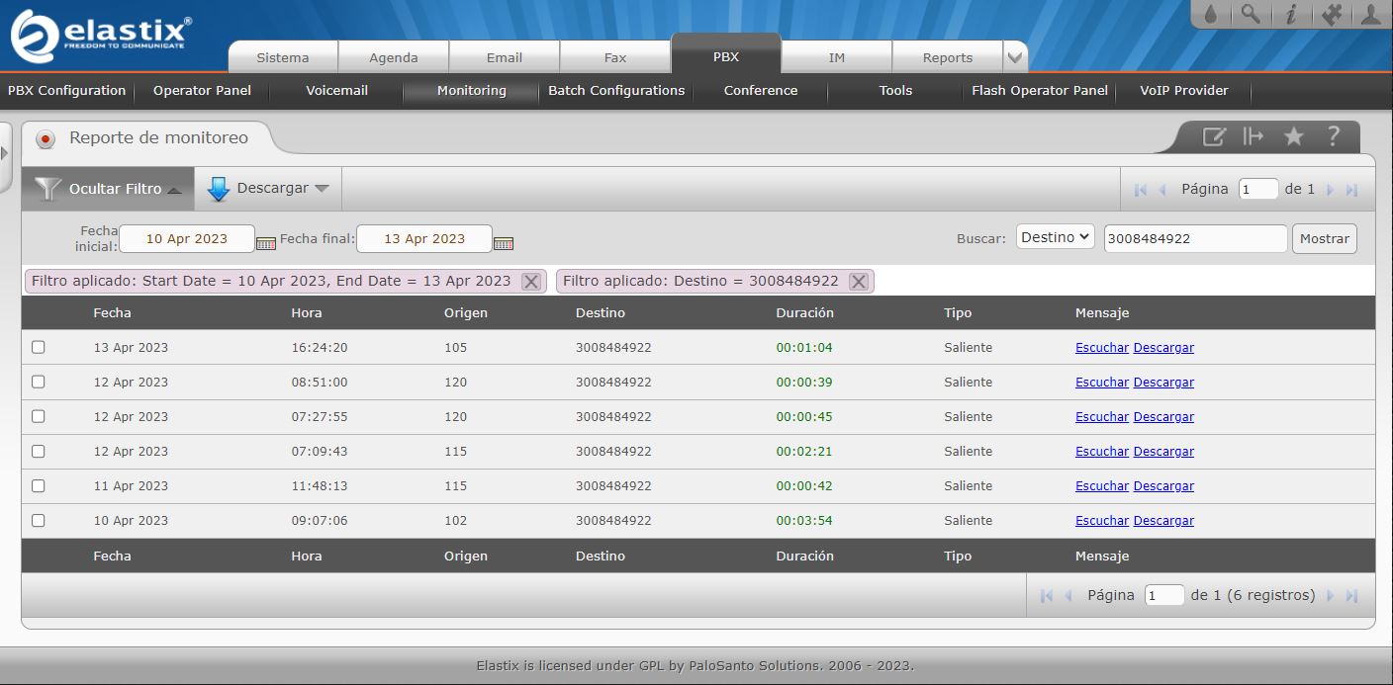
Task: Switch to the Reports tab
Action: point(947,57)
